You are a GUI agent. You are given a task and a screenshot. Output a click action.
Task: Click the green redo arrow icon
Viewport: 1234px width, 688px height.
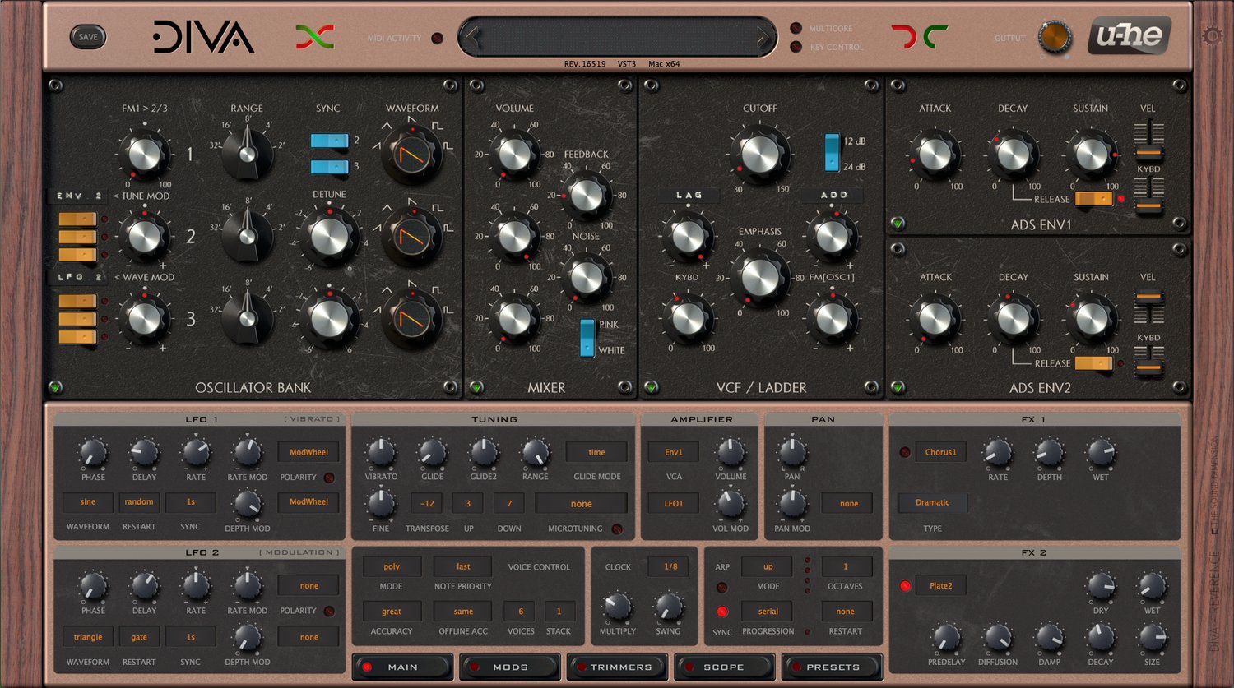pyautogui.click(x=935, y=36)
